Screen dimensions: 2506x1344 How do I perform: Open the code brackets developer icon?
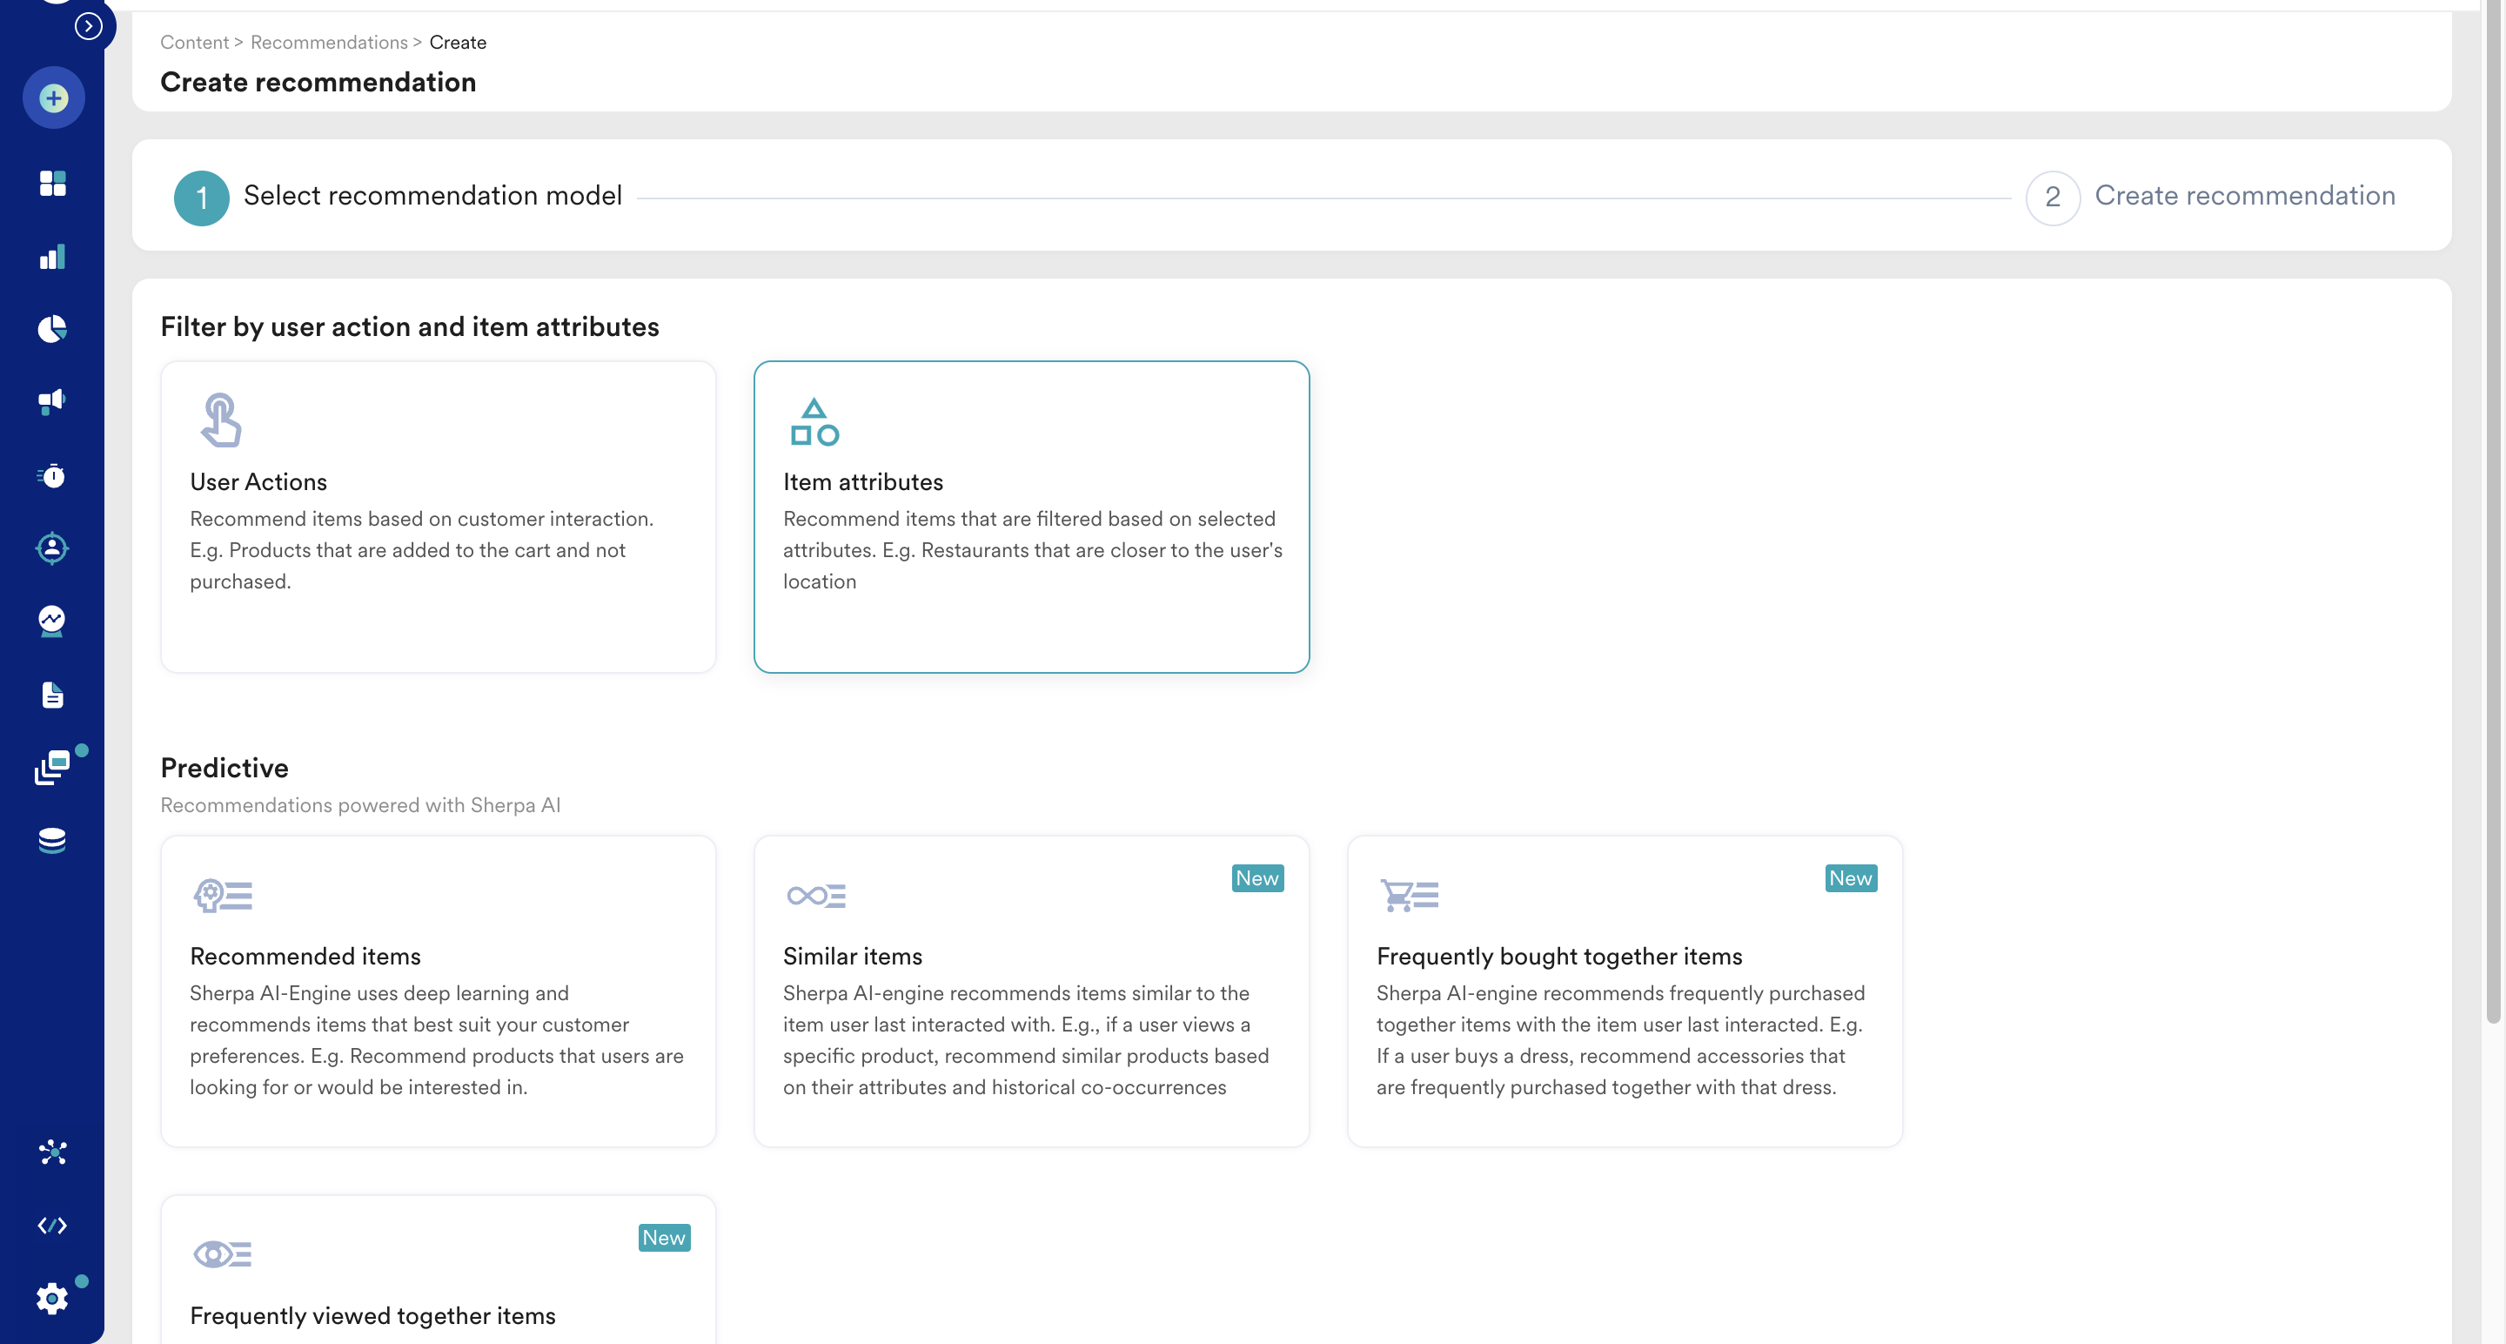pos(52,1226)
